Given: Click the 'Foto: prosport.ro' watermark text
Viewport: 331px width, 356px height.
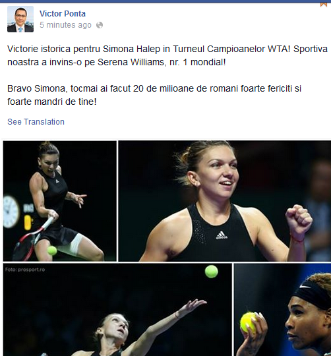Looking at the screenshot, I should click(x=25, y=270).
